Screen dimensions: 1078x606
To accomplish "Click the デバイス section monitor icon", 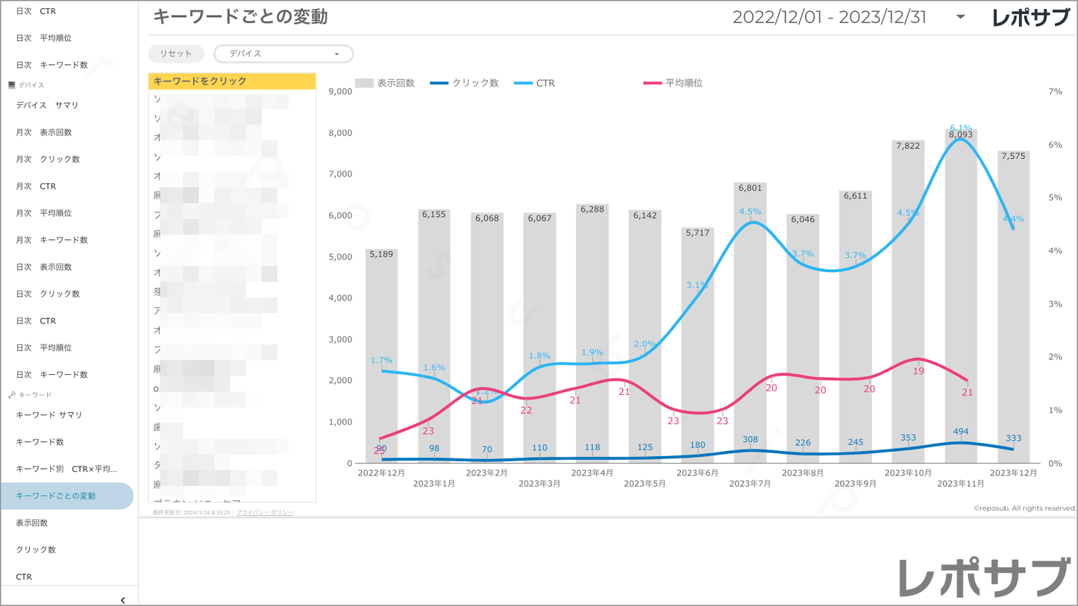I will pyautogui.click(x=11, y=86).
